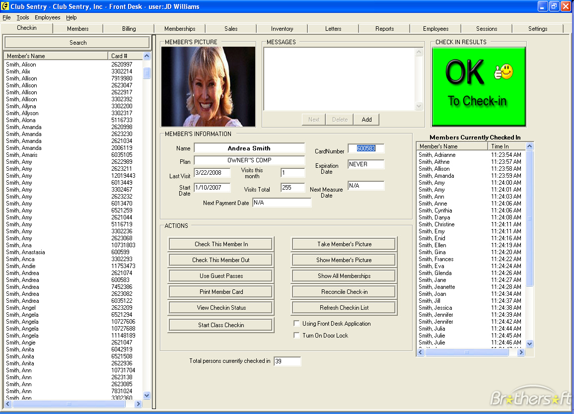
Task: Click member list vertical scrollbar thumb
Action: coord(147,73)
